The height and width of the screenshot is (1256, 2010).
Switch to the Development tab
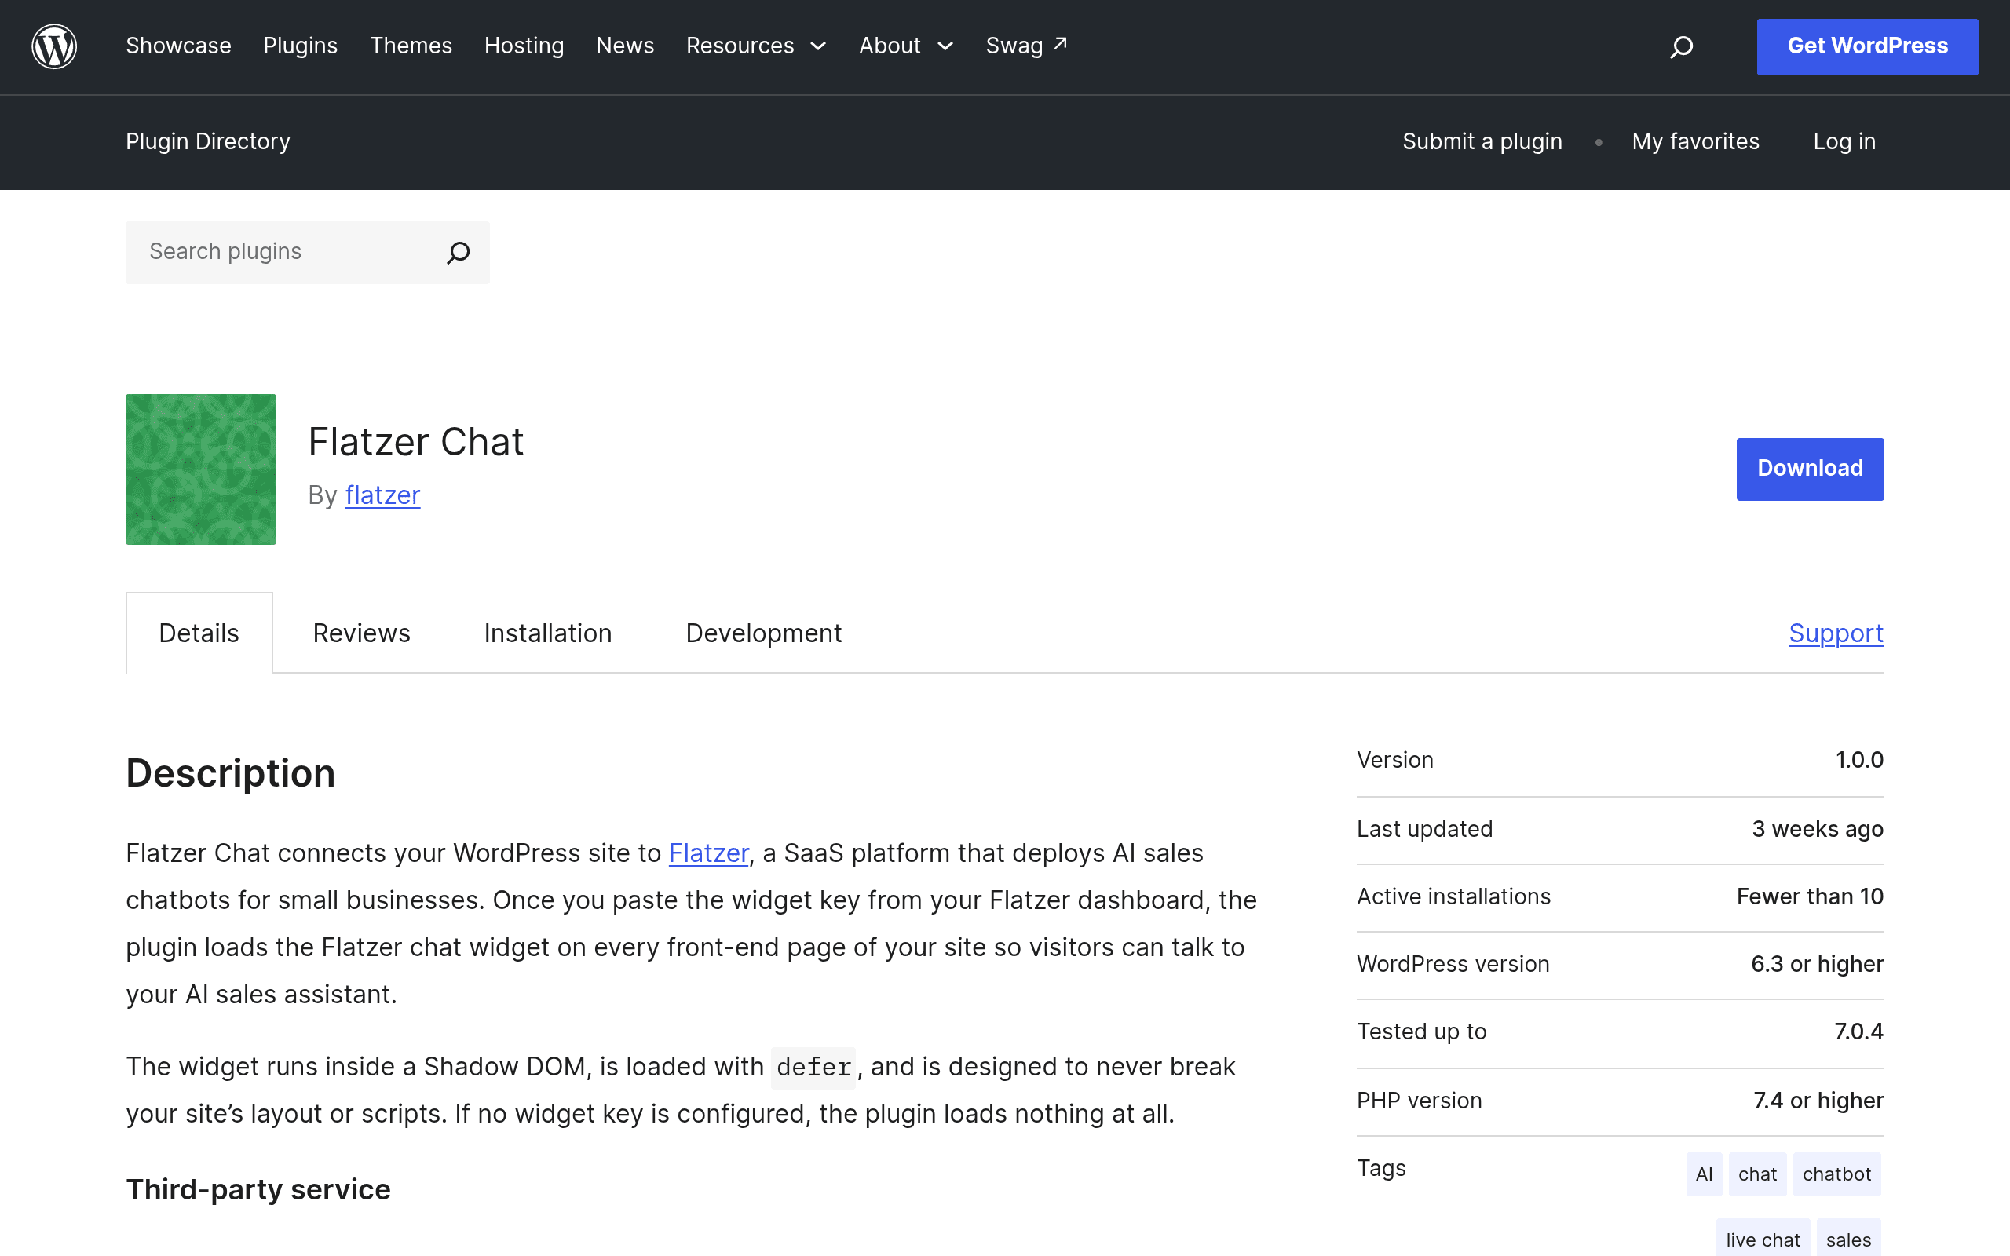click(763, 633)
